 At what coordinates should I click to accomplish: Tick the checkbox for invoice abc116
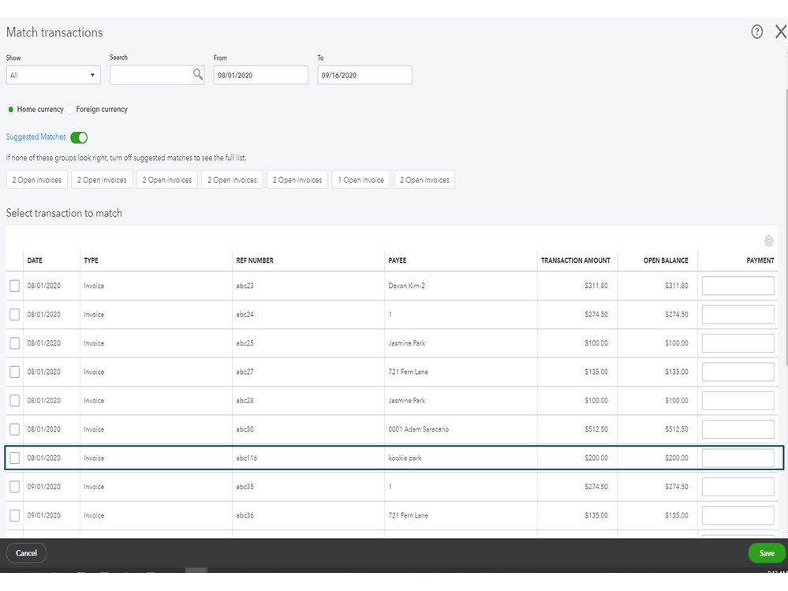pos(15,458)
